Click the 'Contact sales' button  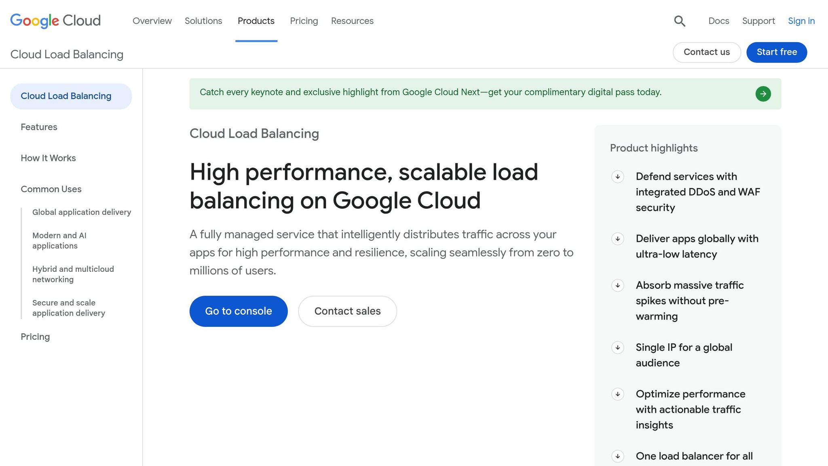click(x=347, y=311)
